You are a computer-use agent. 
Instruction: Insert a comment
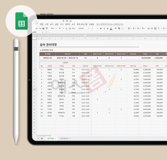pyautogui.click(x=152, y=28)
